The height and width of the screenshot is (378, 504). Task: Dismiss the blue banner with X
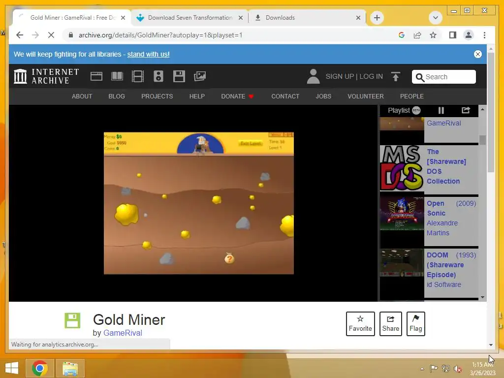pos(477,54)
